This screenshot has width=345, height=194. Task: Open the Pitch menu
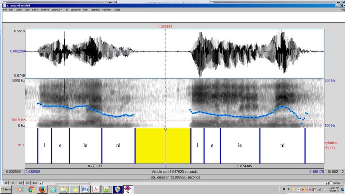[85, 10]
